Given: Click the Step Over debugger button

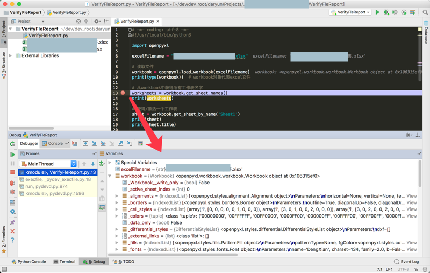Looking at the screenshot, I should (x=85, y=144).
